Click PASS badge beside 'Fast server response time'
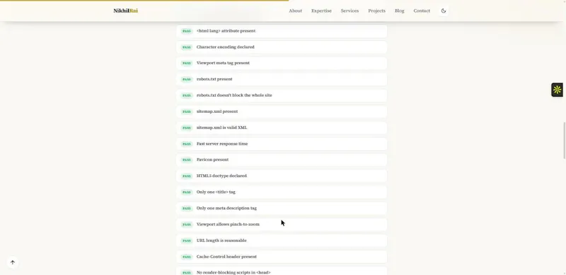The image size is (566, 275). pos(187,144)
